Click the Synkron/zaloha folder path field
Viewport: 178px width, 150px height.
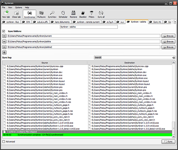click(x=84, y=42)
